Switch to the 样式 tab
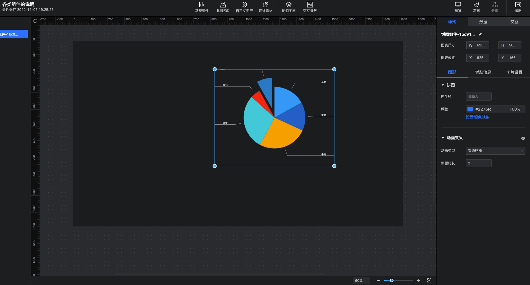 452,22
